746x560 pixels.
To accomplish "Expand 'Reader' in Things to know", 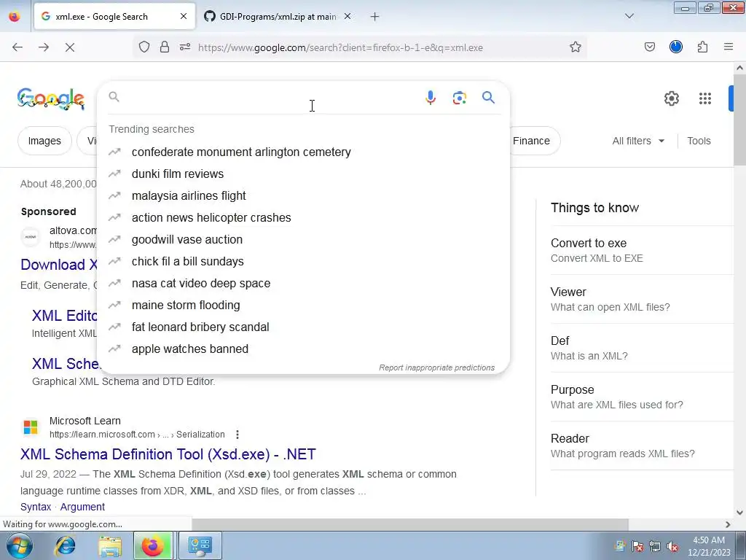I will tap(642, 446).
